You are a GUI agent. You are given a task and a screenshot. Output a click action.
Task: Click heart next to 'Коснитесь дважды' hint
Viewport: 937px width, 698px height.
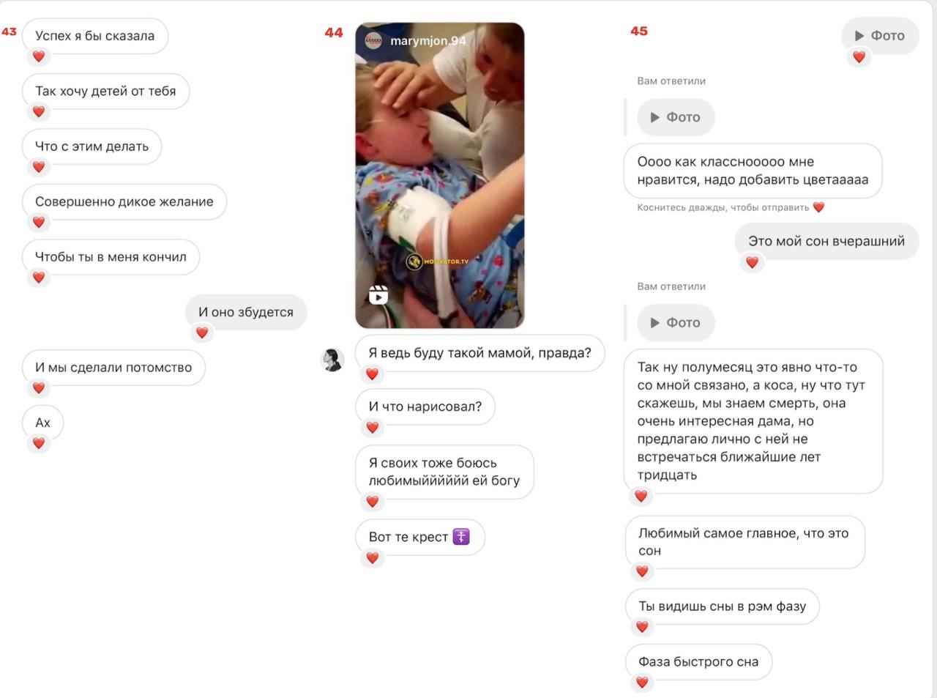pyautogui.click(x=818, y=207)
